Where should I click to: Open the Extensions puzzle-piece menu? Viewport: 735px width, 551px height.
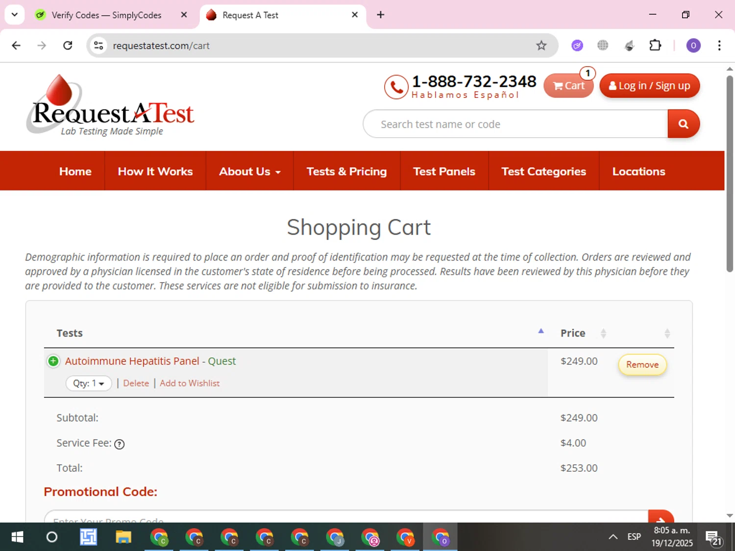[x=655, y=46]
